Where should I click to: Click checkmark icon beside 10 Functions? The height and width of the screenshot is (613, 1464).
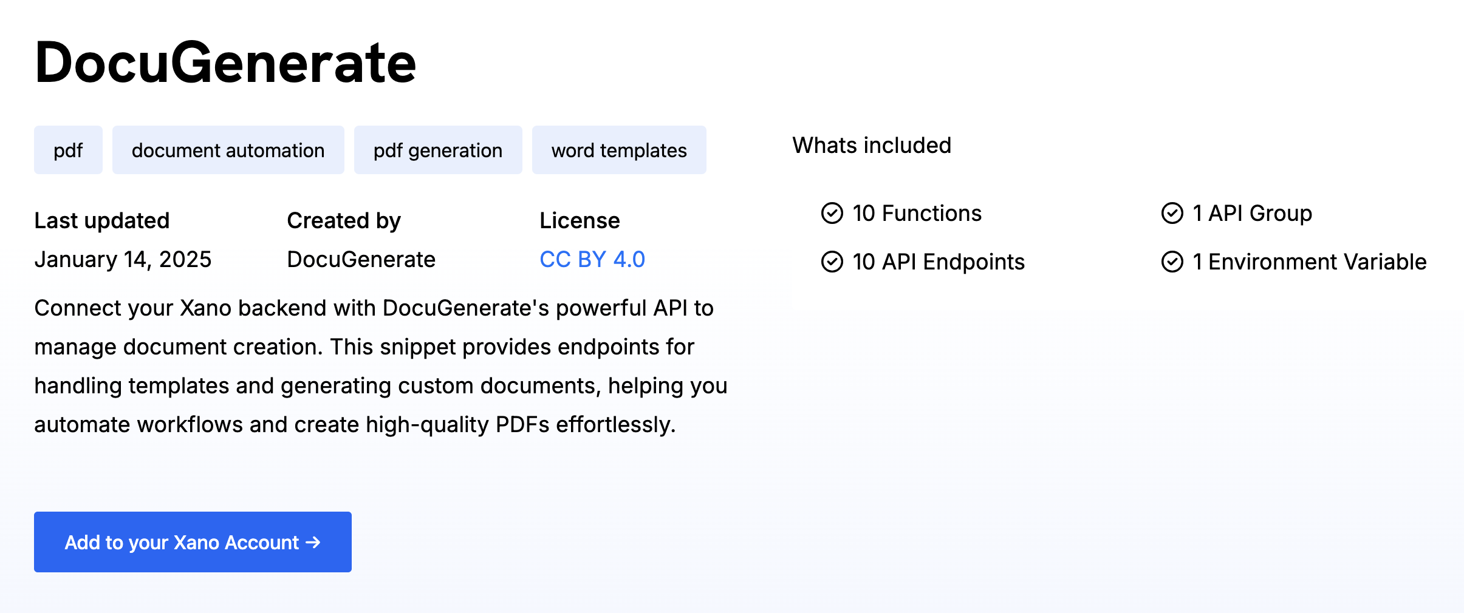point(832,213)
